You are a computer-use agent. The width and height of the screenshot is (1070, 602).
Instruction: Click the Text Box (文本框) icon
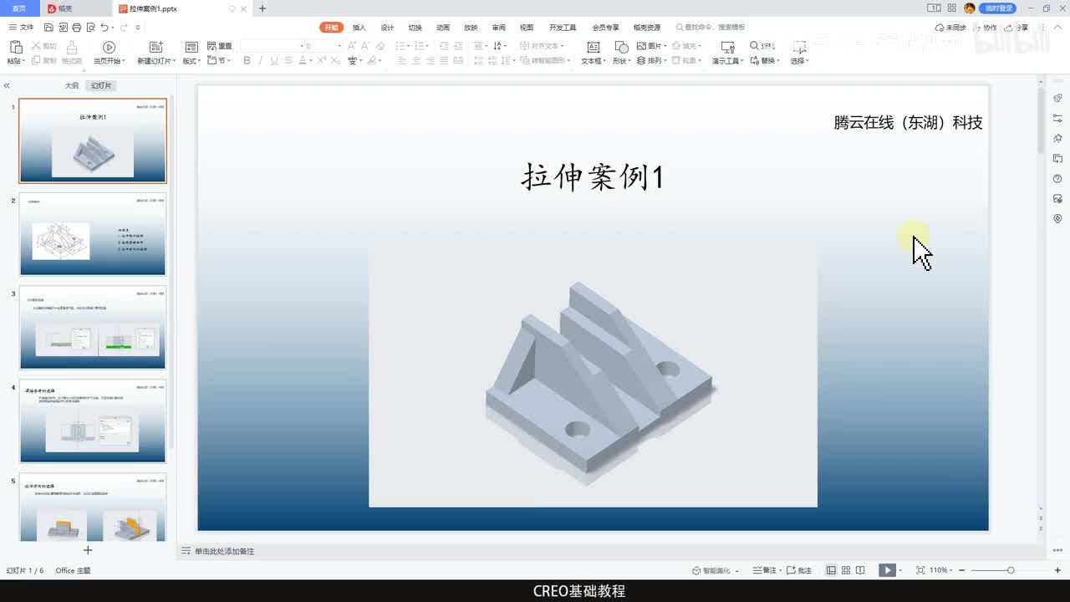click(x=594, y=47)
